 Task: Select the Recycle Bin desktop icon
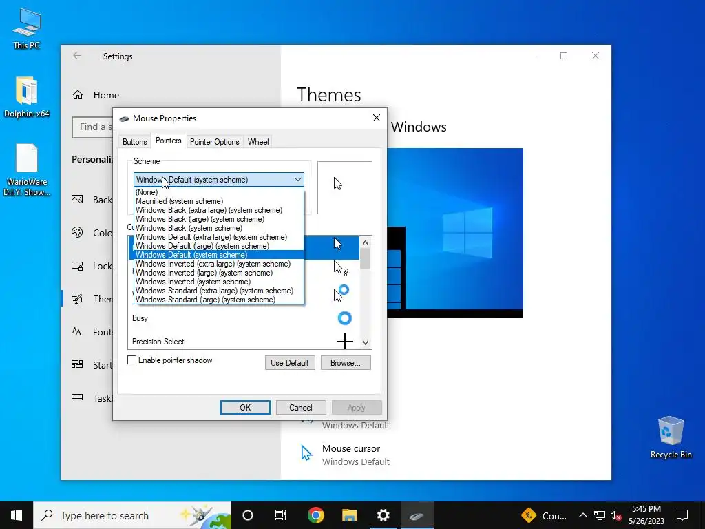(x=671, y=437)
